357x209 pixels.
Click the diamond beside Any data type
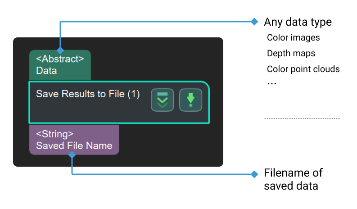254,21
